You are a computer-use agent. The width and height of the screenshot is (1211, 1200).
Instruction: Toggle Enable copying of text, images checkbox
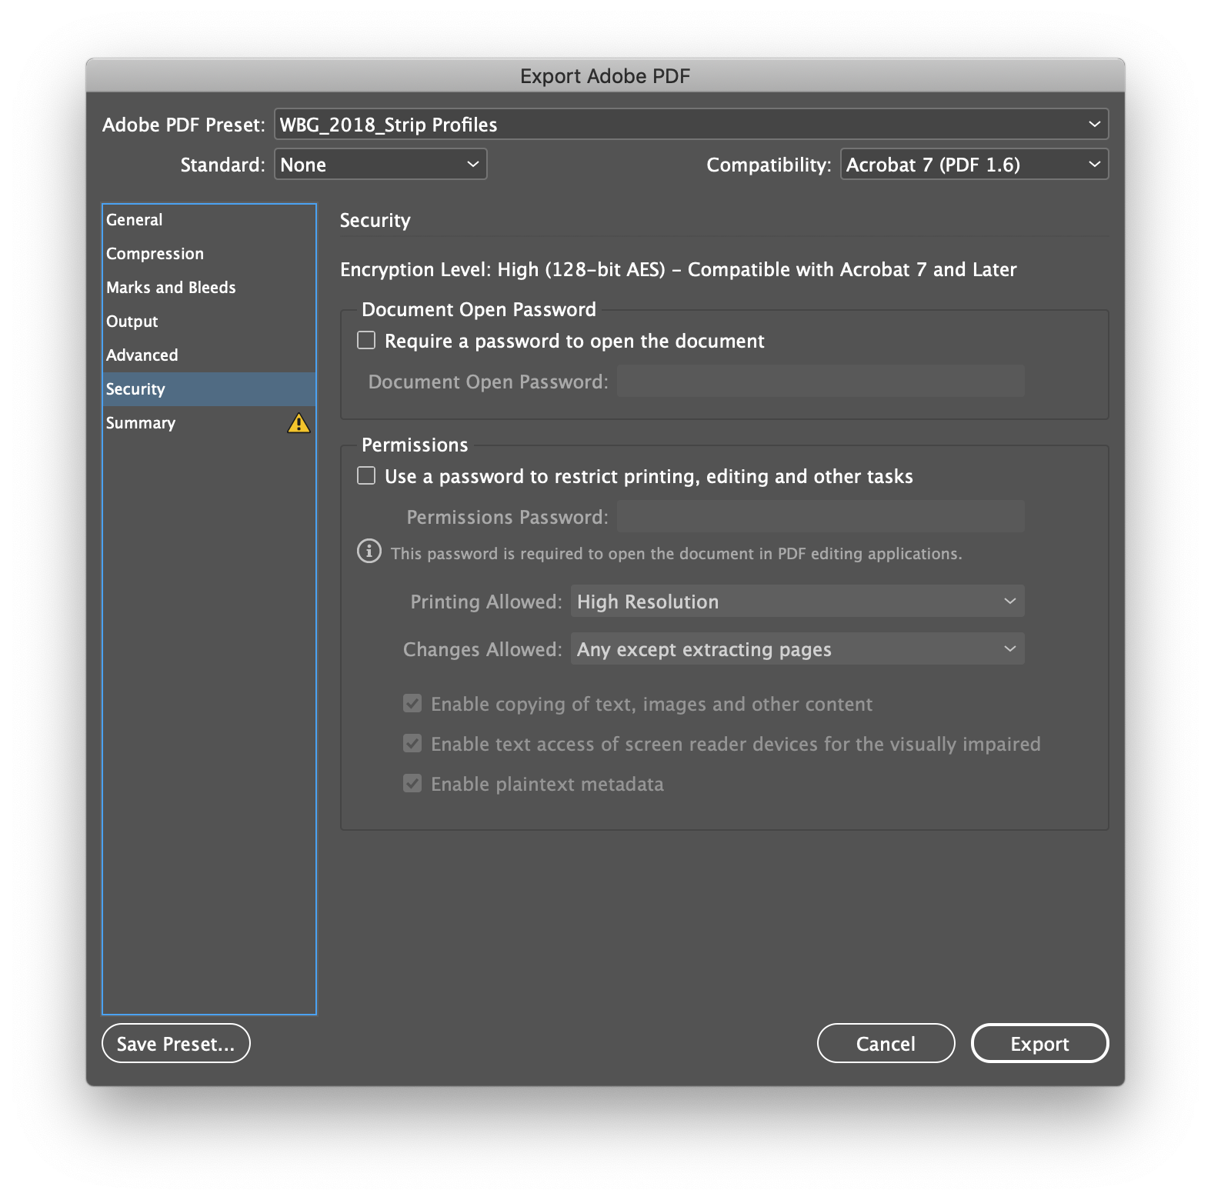412,703
